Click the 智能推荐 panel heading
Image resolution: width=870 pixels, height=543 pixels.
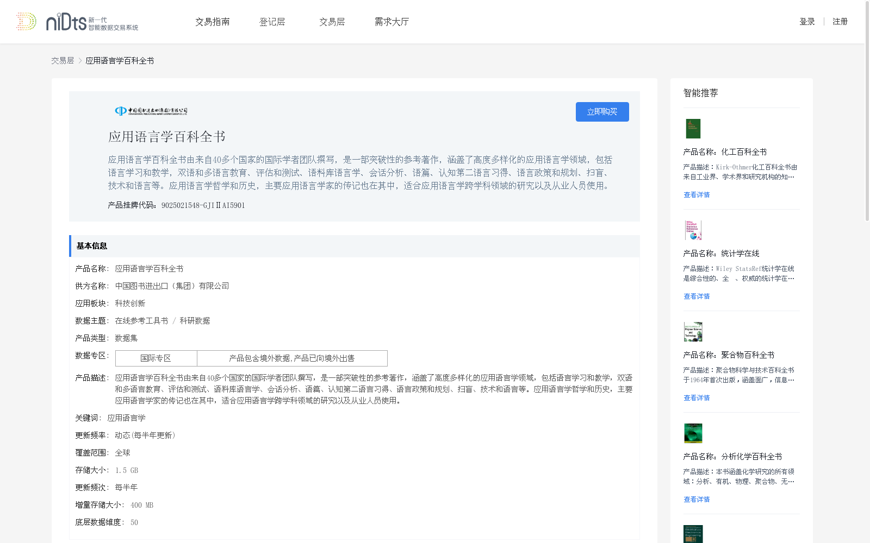700,93
